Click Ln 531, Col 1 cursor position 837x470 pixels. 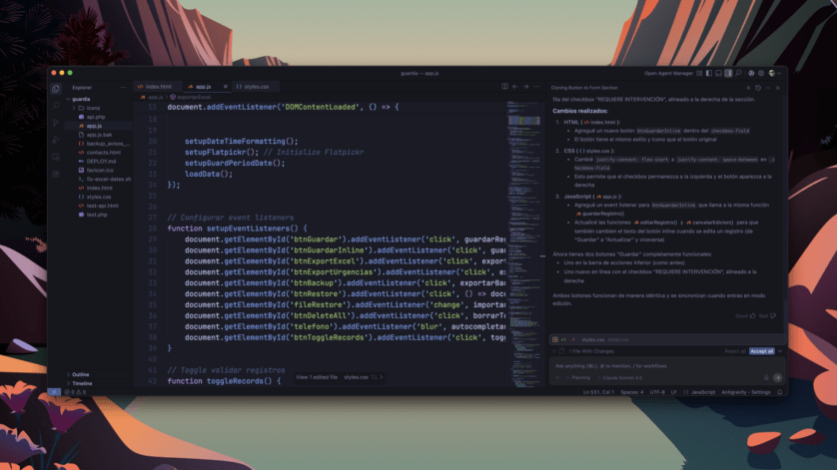coord(598,392)
